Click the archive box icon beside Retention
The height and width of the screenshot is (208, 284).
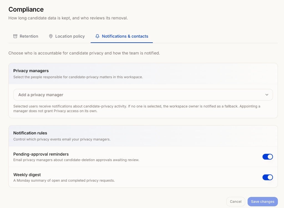tap(15, 36)
